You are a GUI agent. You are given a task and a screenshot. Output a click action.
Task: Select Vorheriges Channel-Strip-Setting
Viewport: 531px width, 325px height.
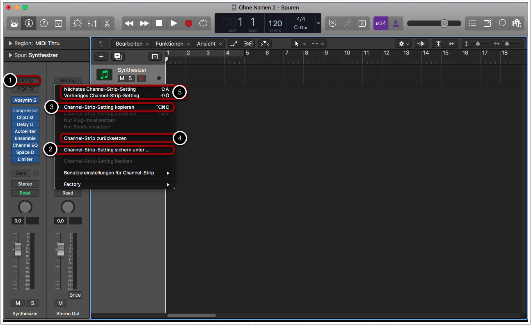click(x=115, y=96)
